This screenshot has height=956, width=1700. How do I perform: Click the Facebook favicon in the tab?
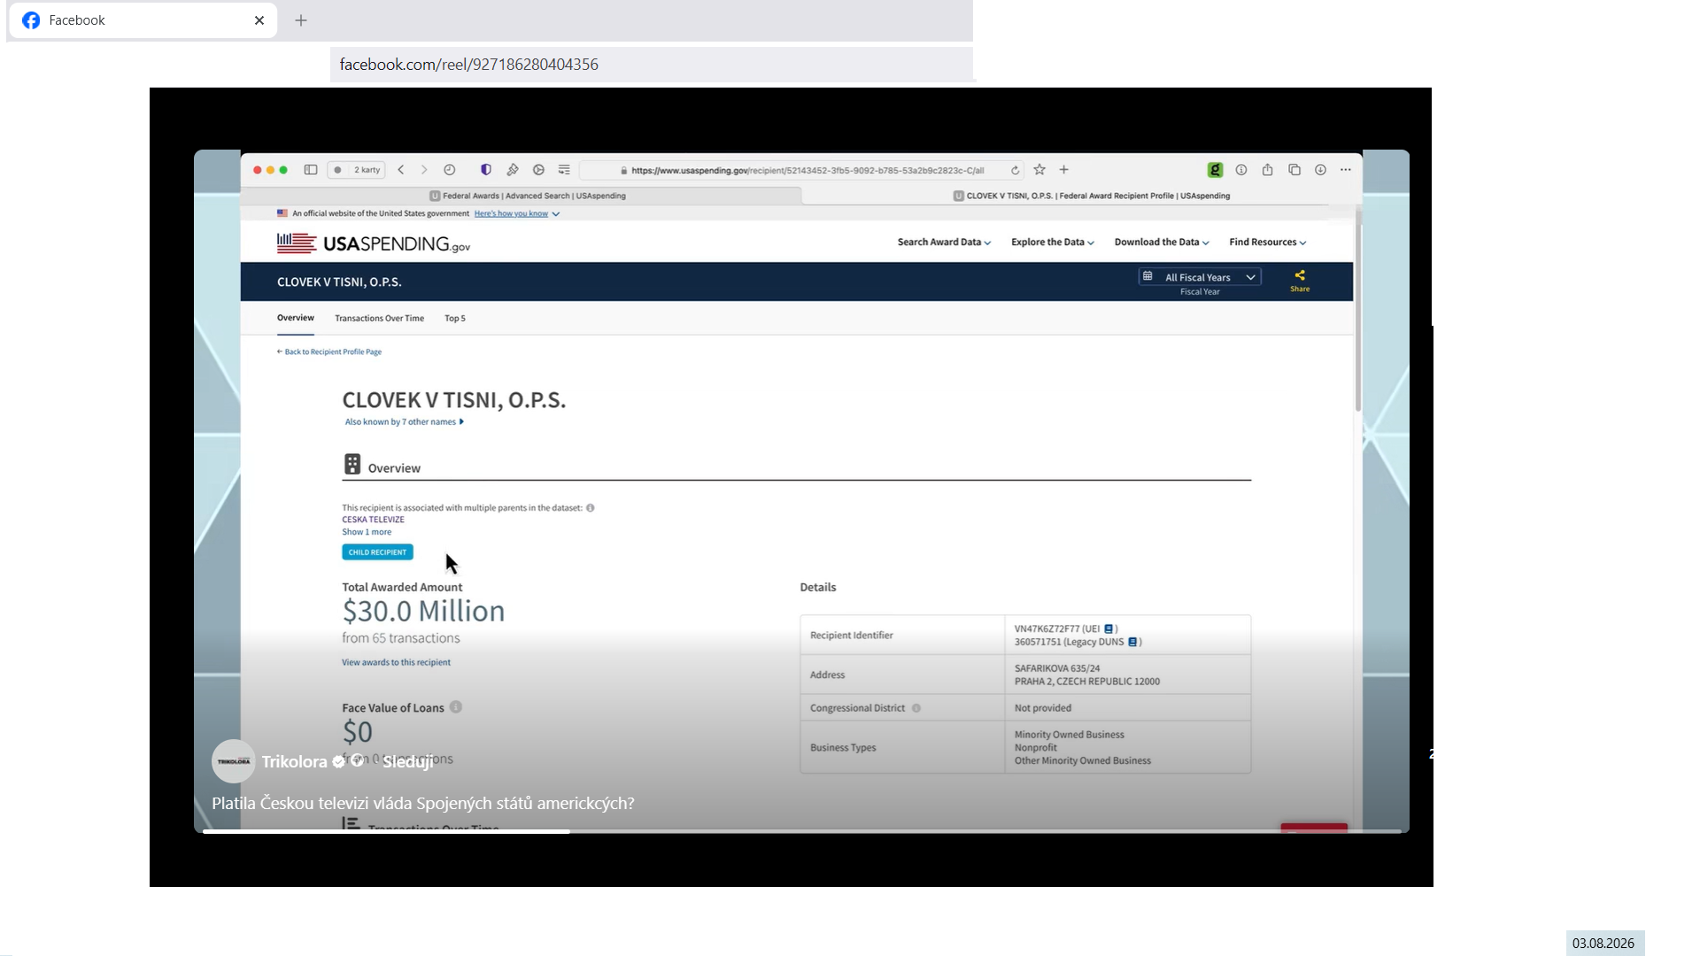pos(31,20)
